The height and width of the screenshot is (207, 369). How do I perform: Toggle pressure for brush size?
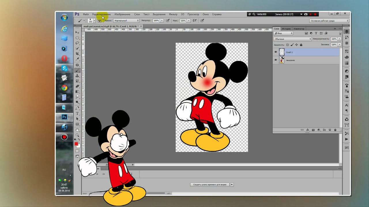tap(202, 21)
